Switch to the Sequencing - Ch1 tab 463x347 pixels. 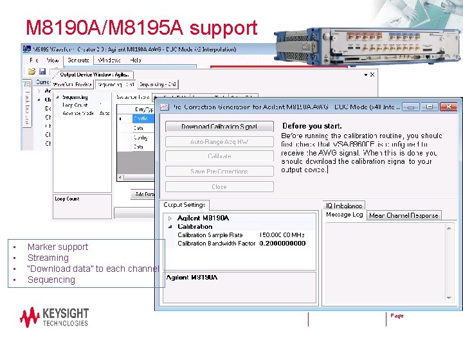116,84
